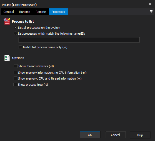Dismiss dialog with Cancel button
This screenshot has width=155, height=141.
(116, 135)
